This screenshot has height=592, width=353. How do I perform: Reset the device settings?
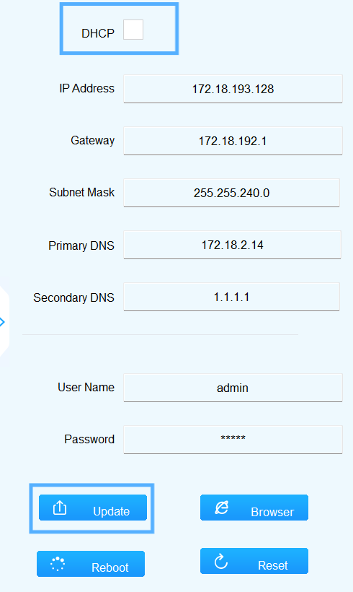coord(254,561)
